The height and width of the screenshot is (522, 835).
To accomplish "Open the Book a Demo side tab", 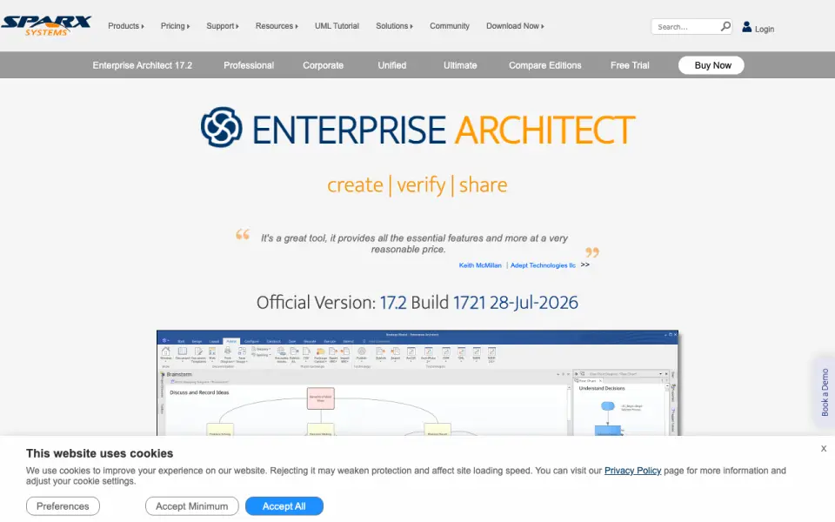I will (825, 392).
